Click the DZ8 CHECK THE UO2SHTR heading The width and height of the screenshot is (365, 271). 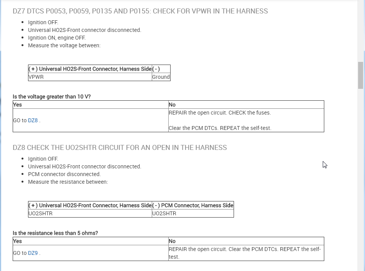point(119,148)
